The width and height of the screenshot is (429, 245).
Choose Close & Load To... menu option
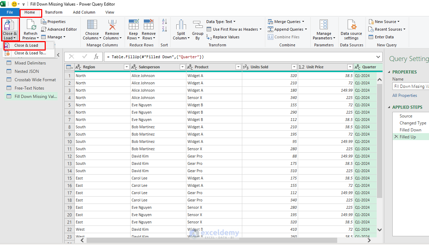point(29,53)
